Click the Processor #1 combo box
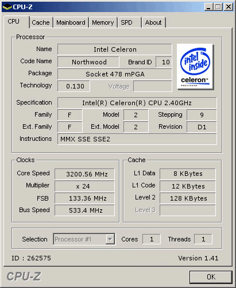Screen dimensions: 236x288 click(x=84, y=239)
